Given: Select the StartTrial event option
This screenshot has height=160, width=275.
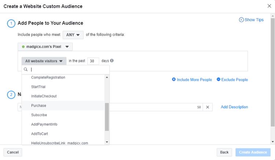Looking at the screenshot, I should (38, 87).
